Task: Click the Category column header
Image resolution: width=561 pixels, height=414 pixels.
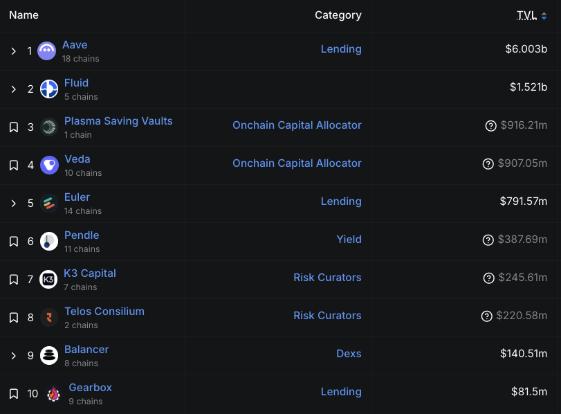Action: pos(338,15)
